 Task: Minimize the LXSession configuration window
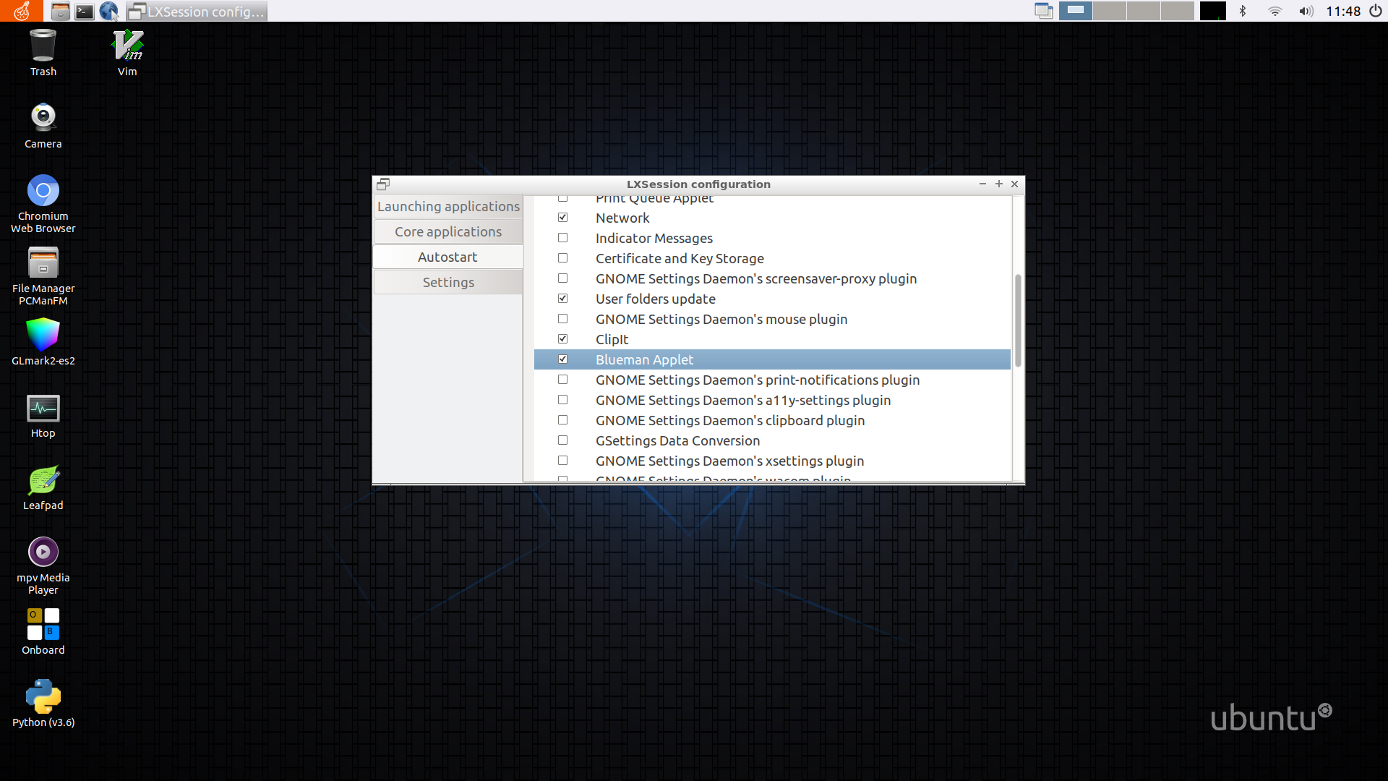pyautogui.click(x=982, y=184)
